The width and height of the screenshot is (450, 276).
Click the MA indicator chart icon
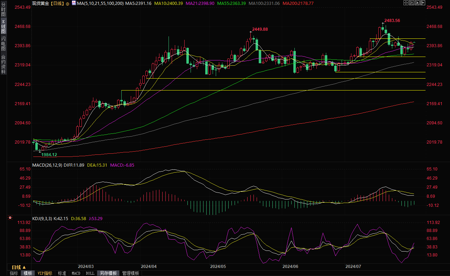[73, 3]
